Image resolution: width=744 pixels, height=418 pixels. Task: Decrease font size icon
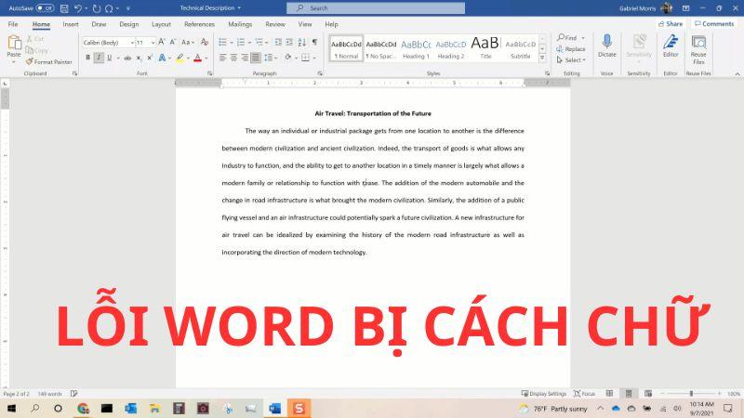pos(173,42)
